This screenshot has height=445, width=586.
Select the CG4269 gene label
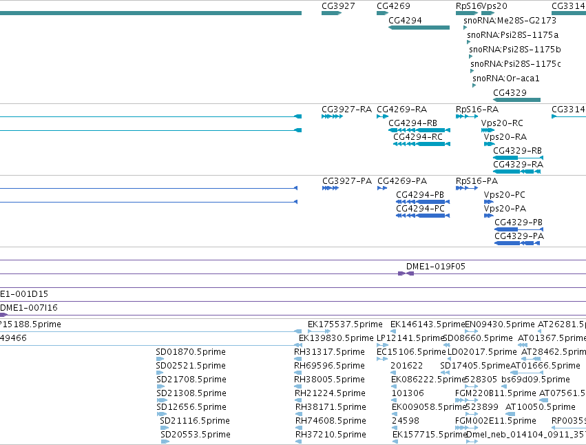pos(393,6)
